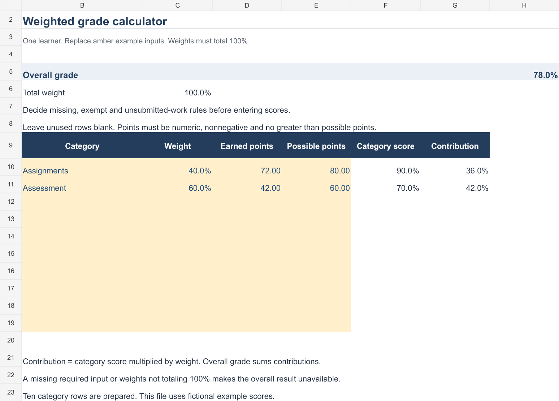Click the Possible points header cell
Screen dimensions: 559x401
click(x=316, y=145)
